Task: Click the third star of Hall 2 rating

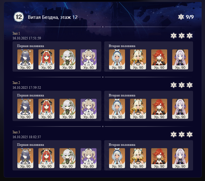Action: (x=190, y=85)
